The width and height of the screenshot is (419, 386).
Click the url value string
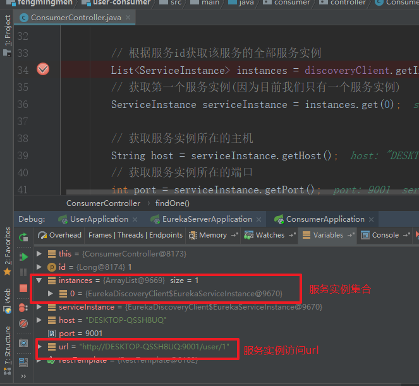point(154,347)
